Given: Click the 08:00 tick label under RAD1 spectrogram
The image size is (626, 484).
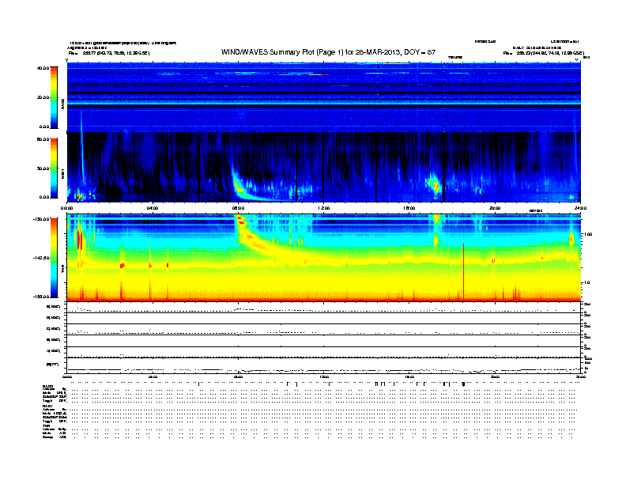Looking at the screenshot, I should [238, 208].
